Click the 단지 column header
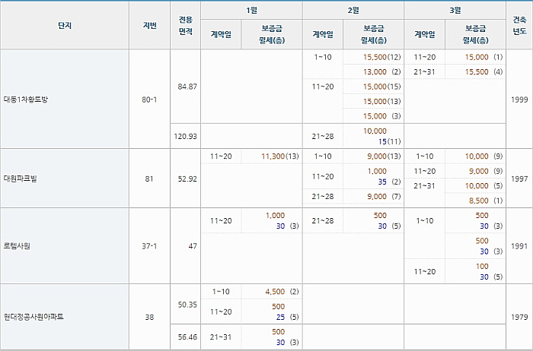Screen dimensions: 533x351 pos(65,26)
